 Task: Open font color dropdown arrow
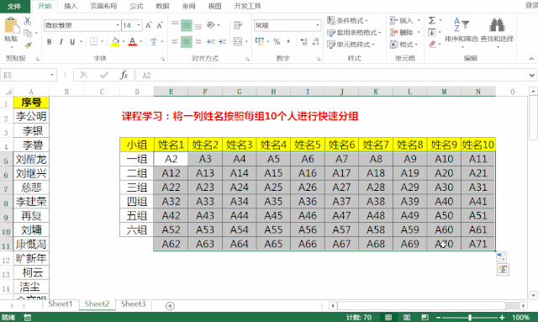coord(140,42)
